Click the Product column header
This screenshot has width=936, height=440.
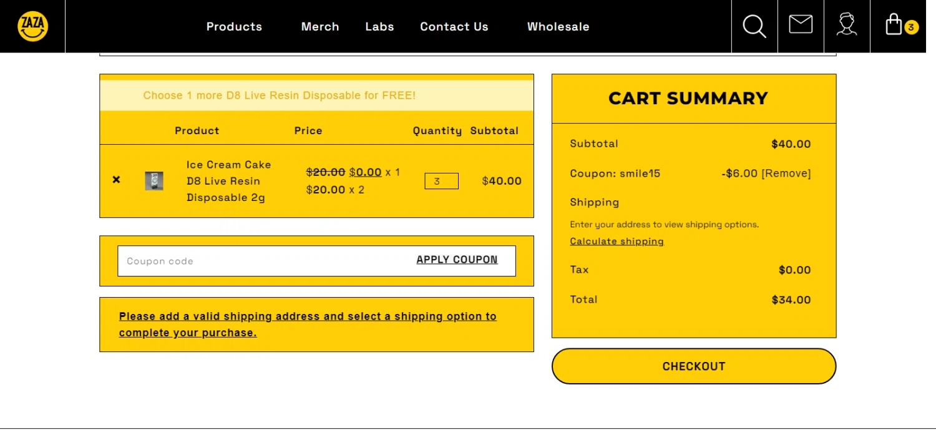[197, 130]
